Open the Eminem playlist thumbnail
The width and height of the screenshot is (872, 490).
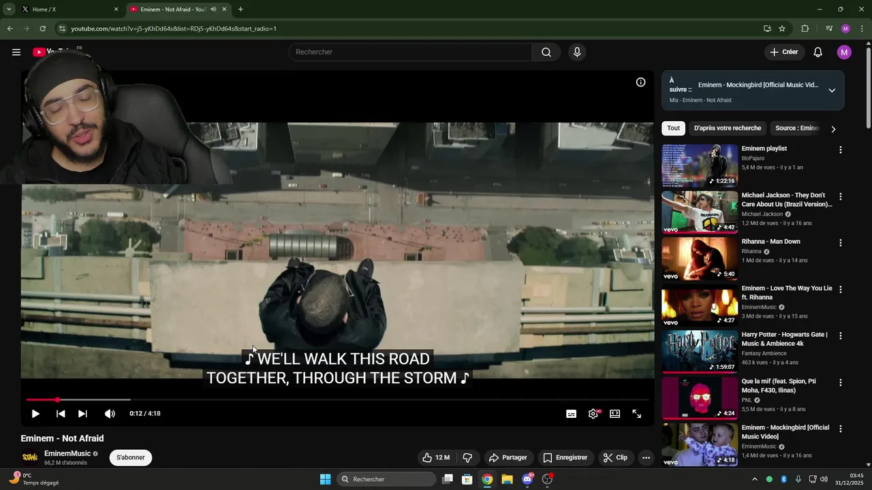pos(700,165)
